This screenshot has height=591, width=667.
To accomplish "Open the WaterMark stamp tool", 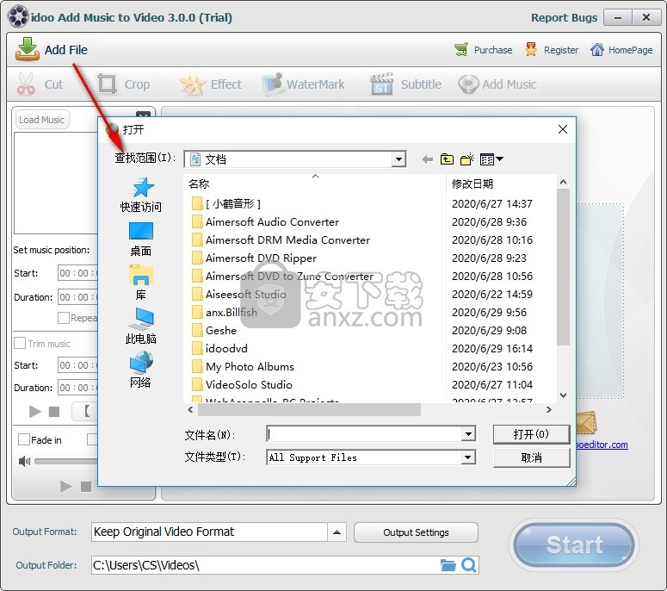I will click(x=273, y=84).
